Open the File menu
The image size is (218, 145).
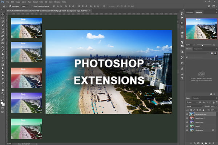click(8, 2)
